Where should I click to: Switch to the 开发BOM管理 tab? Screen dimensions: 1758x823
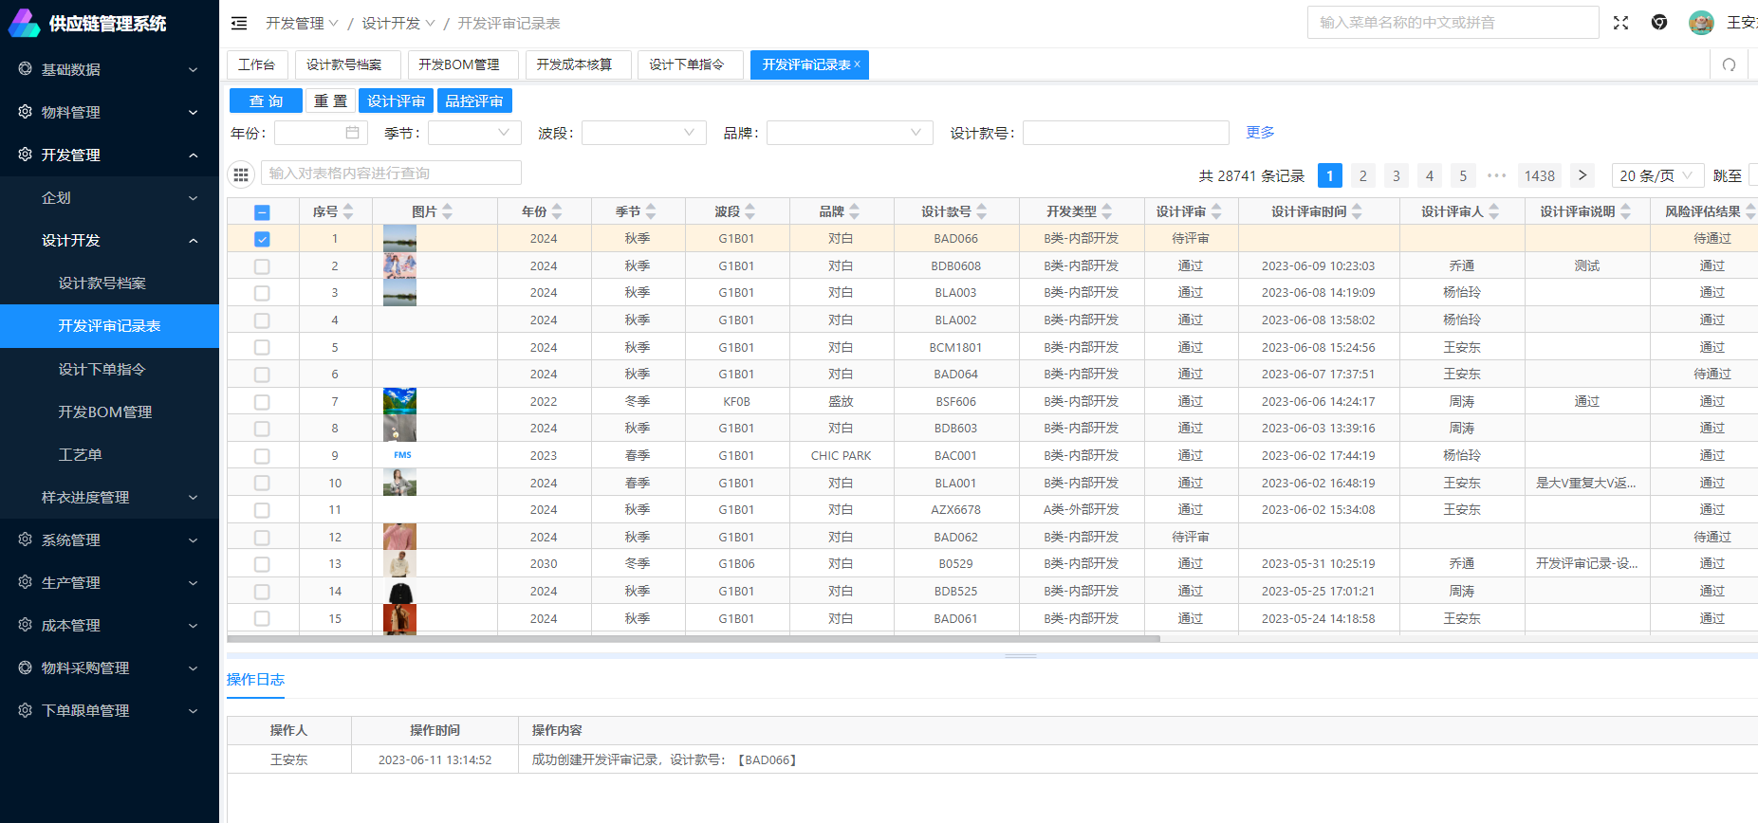pos(459,64)
